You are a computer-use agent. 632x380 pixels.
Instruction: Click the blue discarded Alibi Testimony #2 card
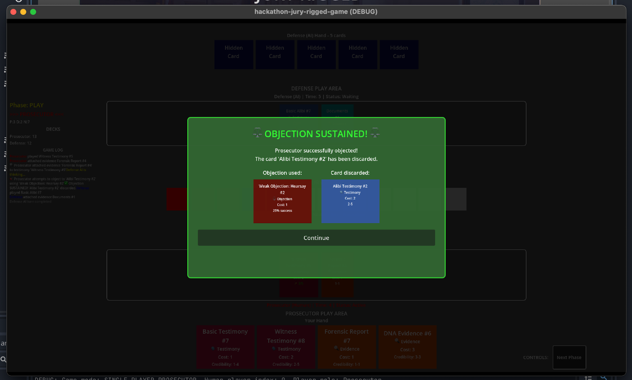(350, 201)
